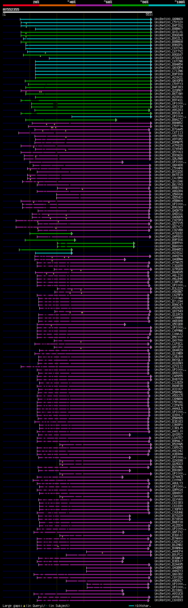The height and width of the screenshot is (608, 188).
Task: Click the purple arrowhead of Q4QBN4 alignment
Action: click(125, 259)
